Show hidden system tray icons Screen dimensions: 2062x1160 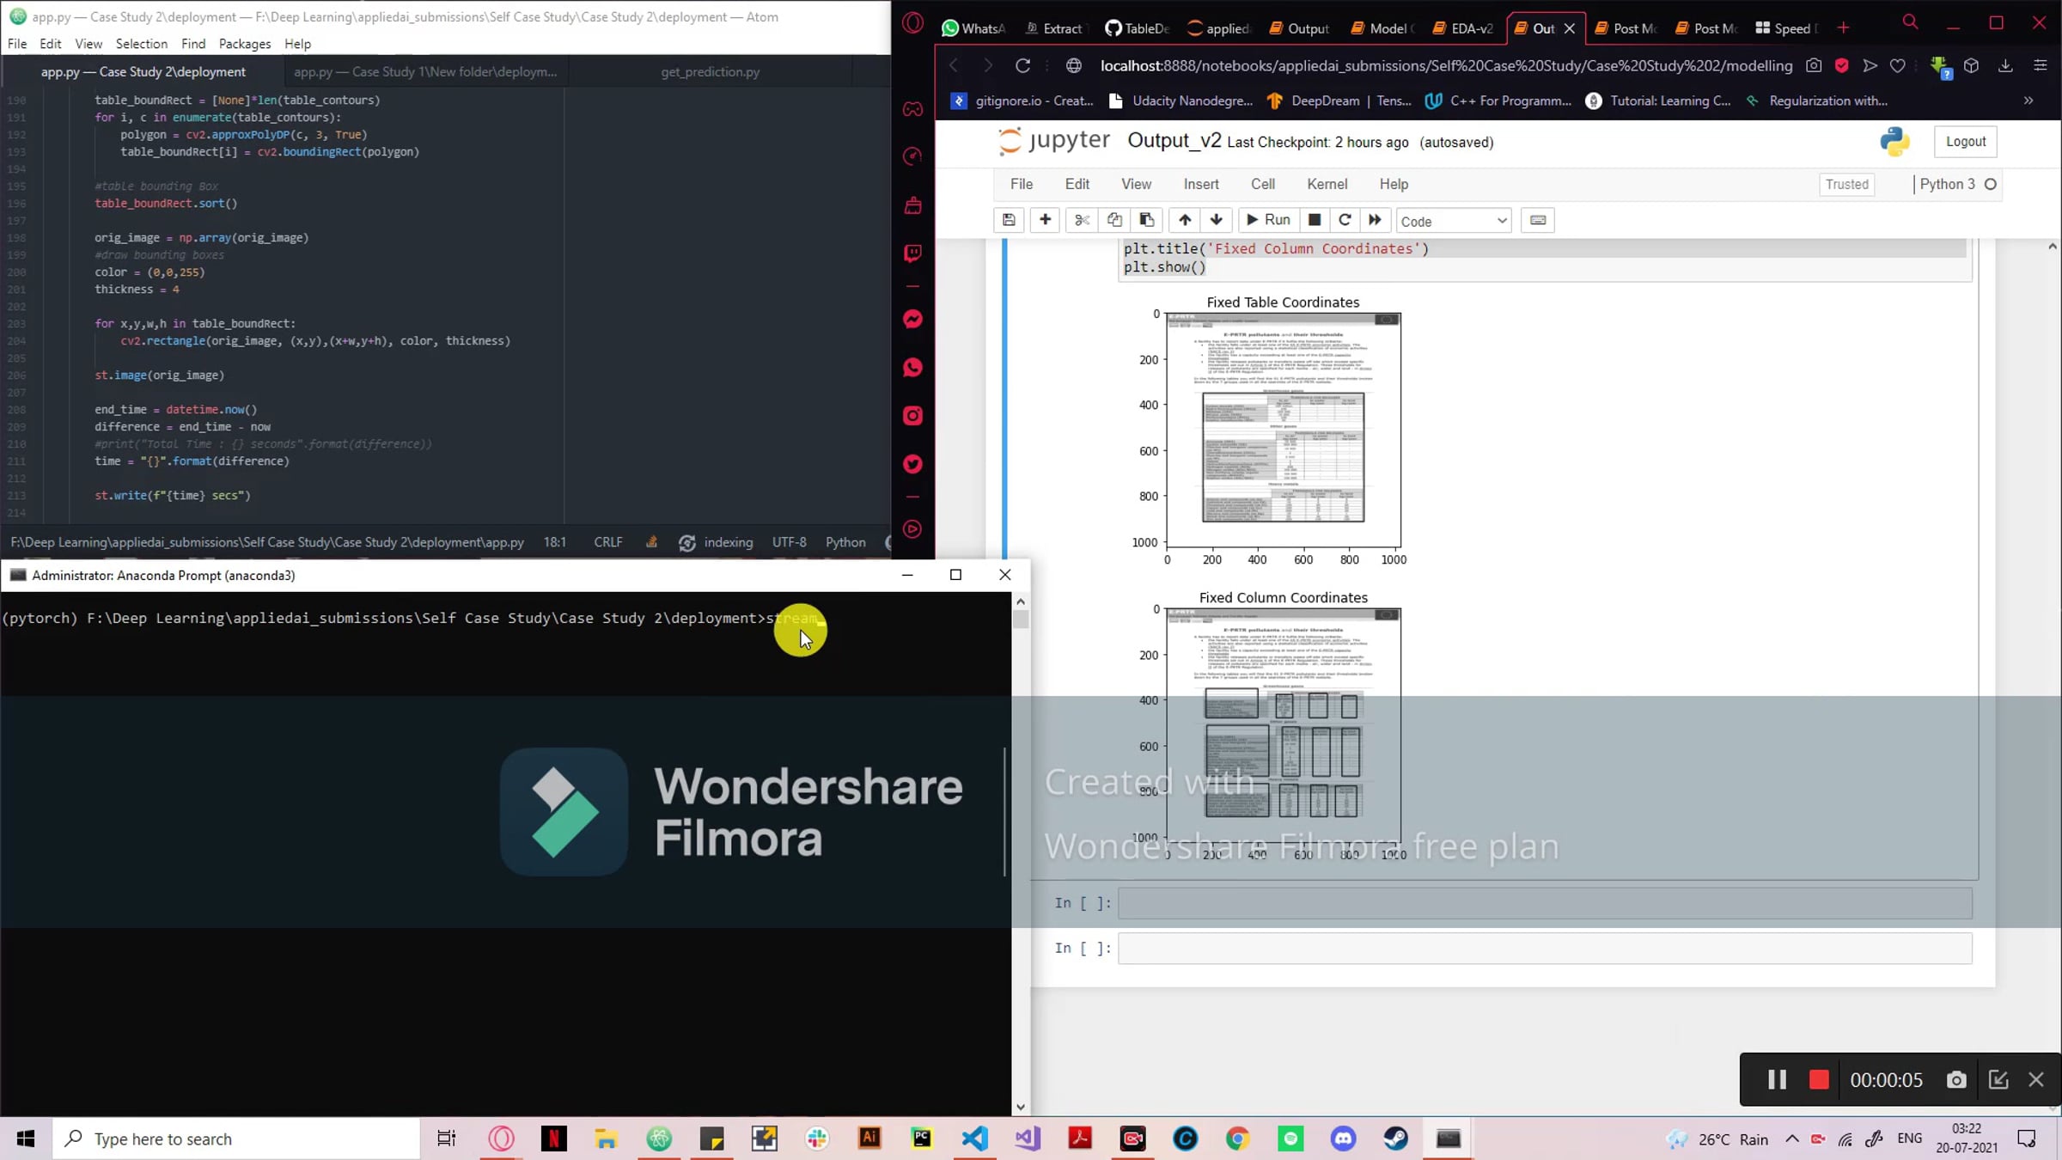pyautogui.click(x=1791, y=1139)
